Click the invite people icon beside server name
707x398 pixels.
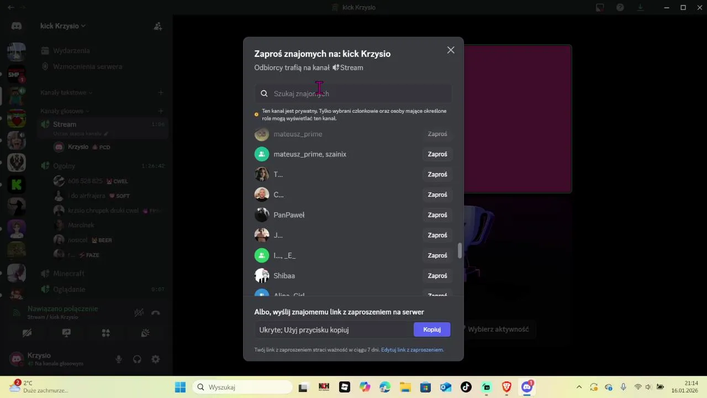[158, 26]
